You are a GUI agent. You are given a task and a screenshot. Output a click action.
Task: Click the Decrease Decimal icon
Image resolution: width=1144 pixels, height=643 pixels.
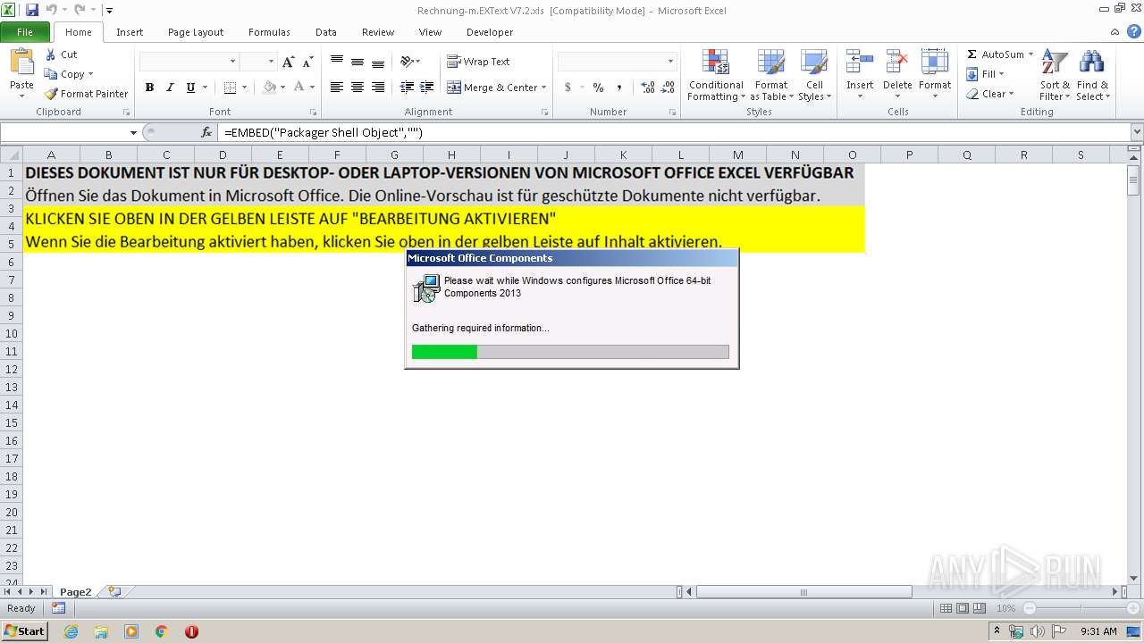[669, 88]
